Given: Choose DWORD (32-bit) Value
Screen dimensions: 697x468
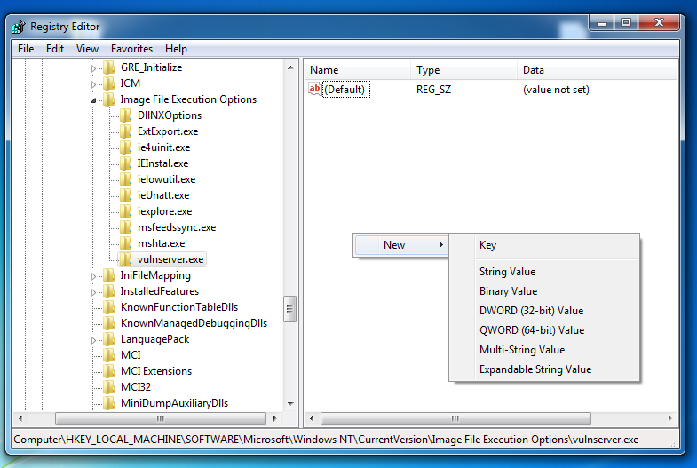Looking at the screenshot, I should pos(544,311).
